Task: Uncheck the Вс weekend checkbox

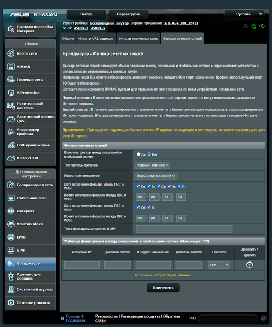Action: 149,207
